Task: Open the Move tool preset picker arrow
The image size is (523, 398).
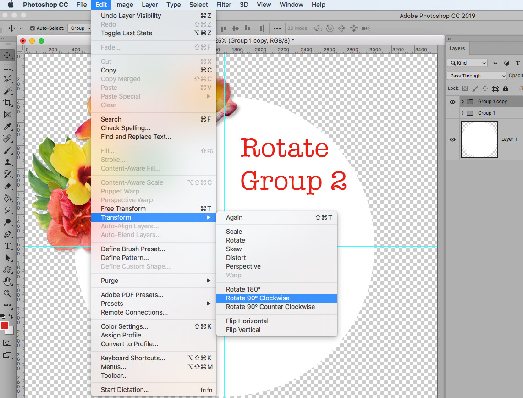Action: (22, 29)
